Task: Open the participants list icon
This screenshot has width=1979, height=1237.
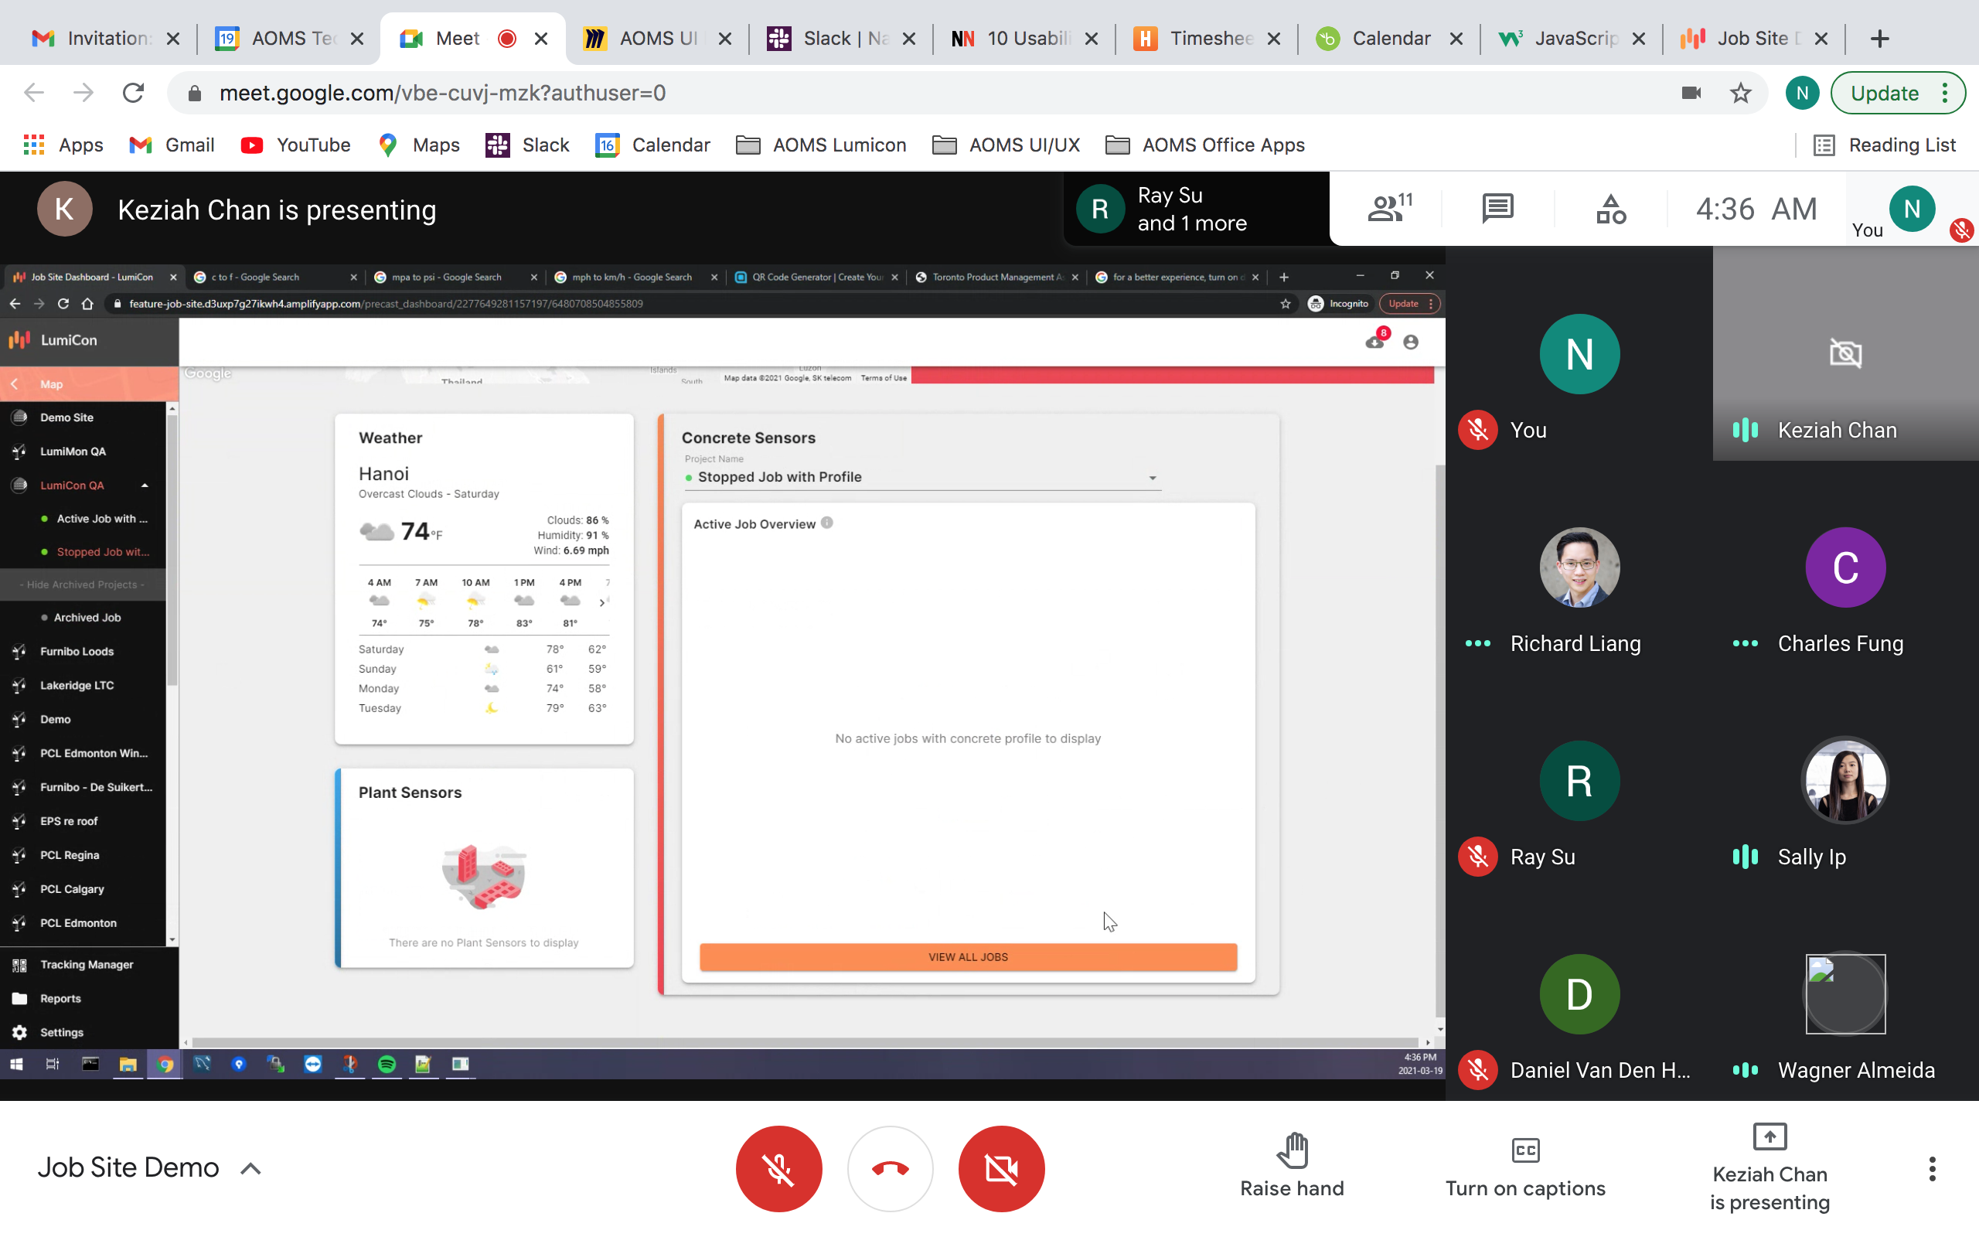Action: pyautogui.click(x=1389, y=209)
